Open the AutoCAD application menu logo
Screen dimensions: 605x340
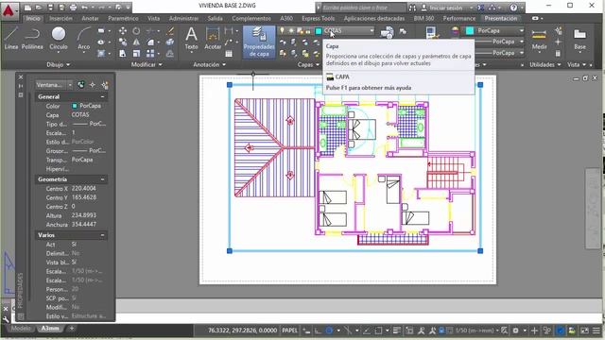tap(9, 10)
